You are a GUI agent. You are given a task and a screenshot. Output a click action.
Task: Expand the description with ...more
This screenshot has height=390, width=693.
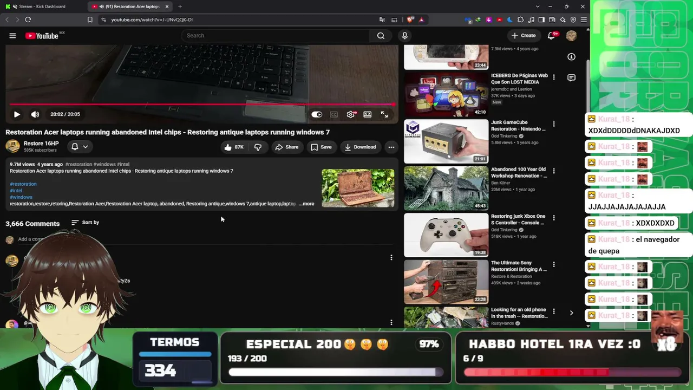point(306,204)
